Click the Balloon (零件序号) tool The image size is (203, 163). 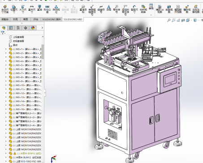click(117, 9)
